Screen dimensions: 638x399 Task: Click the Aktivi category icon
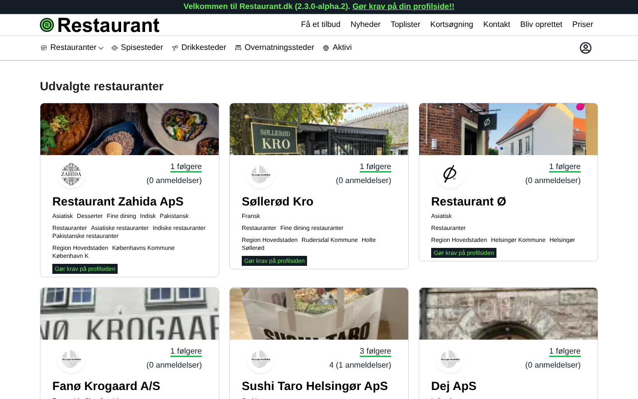click(x=326, y=48)
